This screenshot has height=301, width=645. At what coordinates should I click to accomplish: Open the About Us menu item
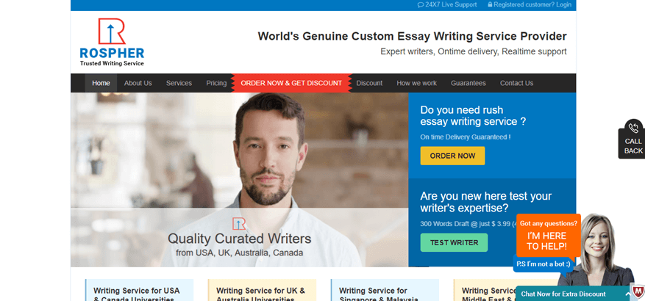coord(138,83)
